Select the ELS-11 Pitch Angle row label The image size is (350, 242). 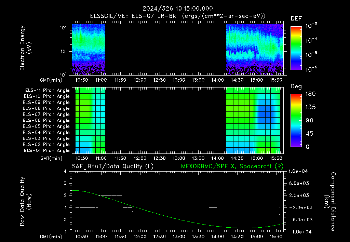point(47,91)
